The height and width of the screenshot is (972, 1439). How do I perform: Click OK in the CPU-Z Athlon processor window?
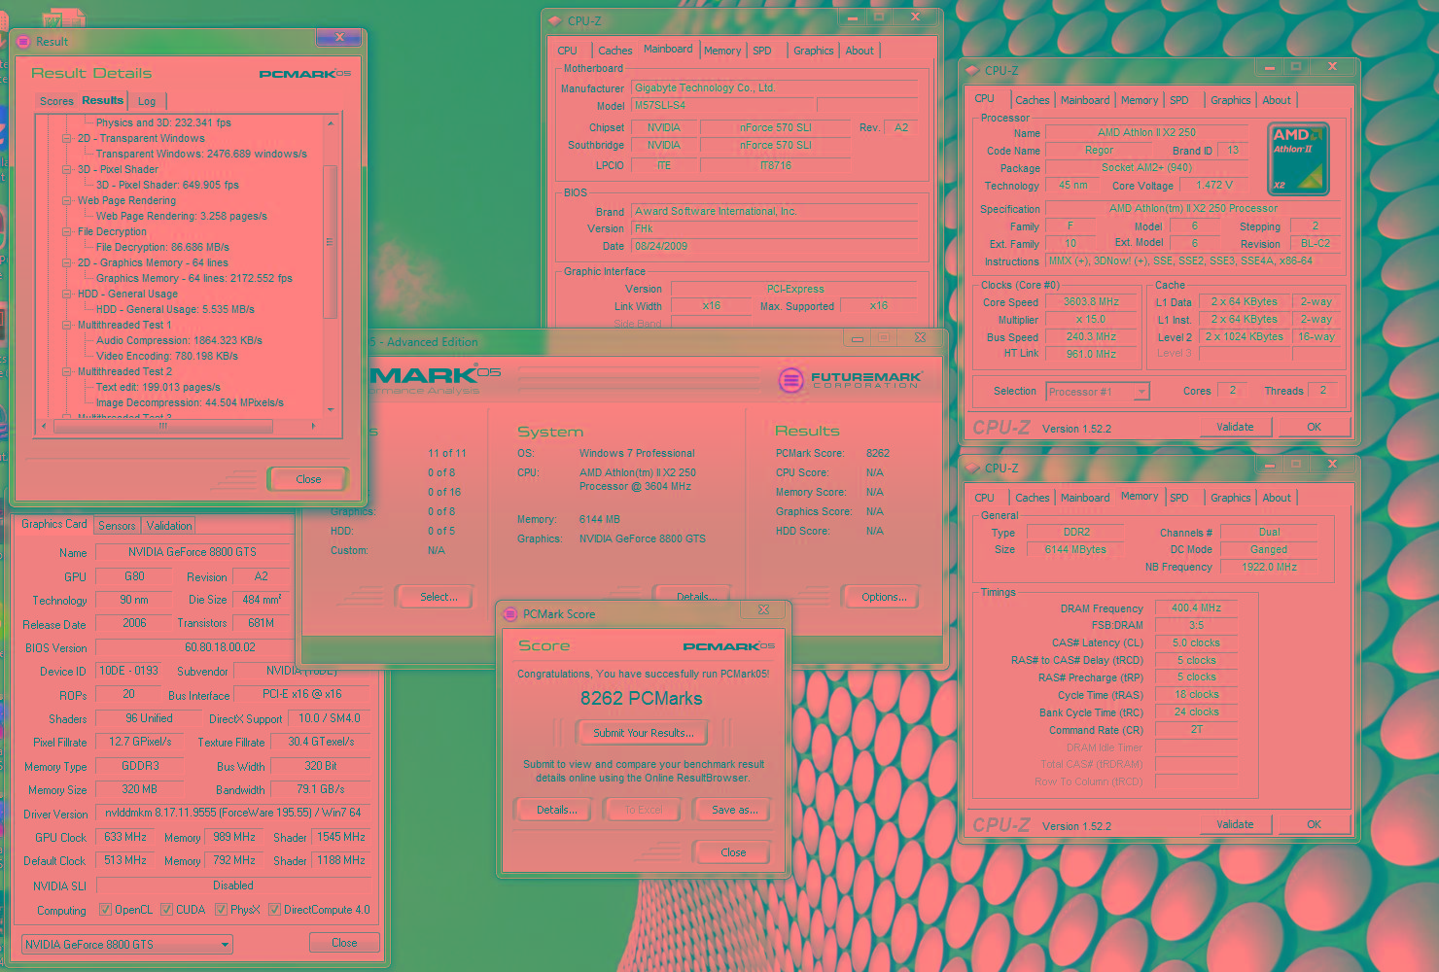(x=1314, y=427)
